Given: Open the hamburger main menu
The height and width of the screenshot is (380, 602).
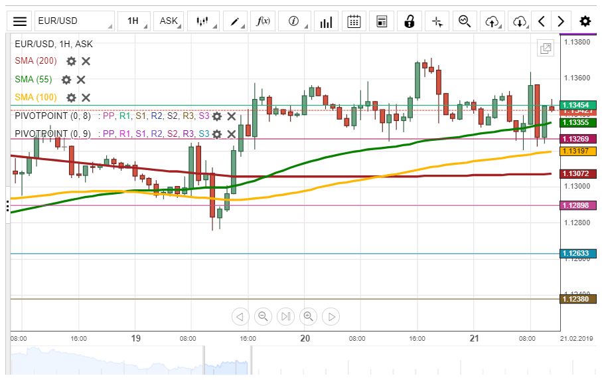Looking at the screenshot, I should coord(21,21).
